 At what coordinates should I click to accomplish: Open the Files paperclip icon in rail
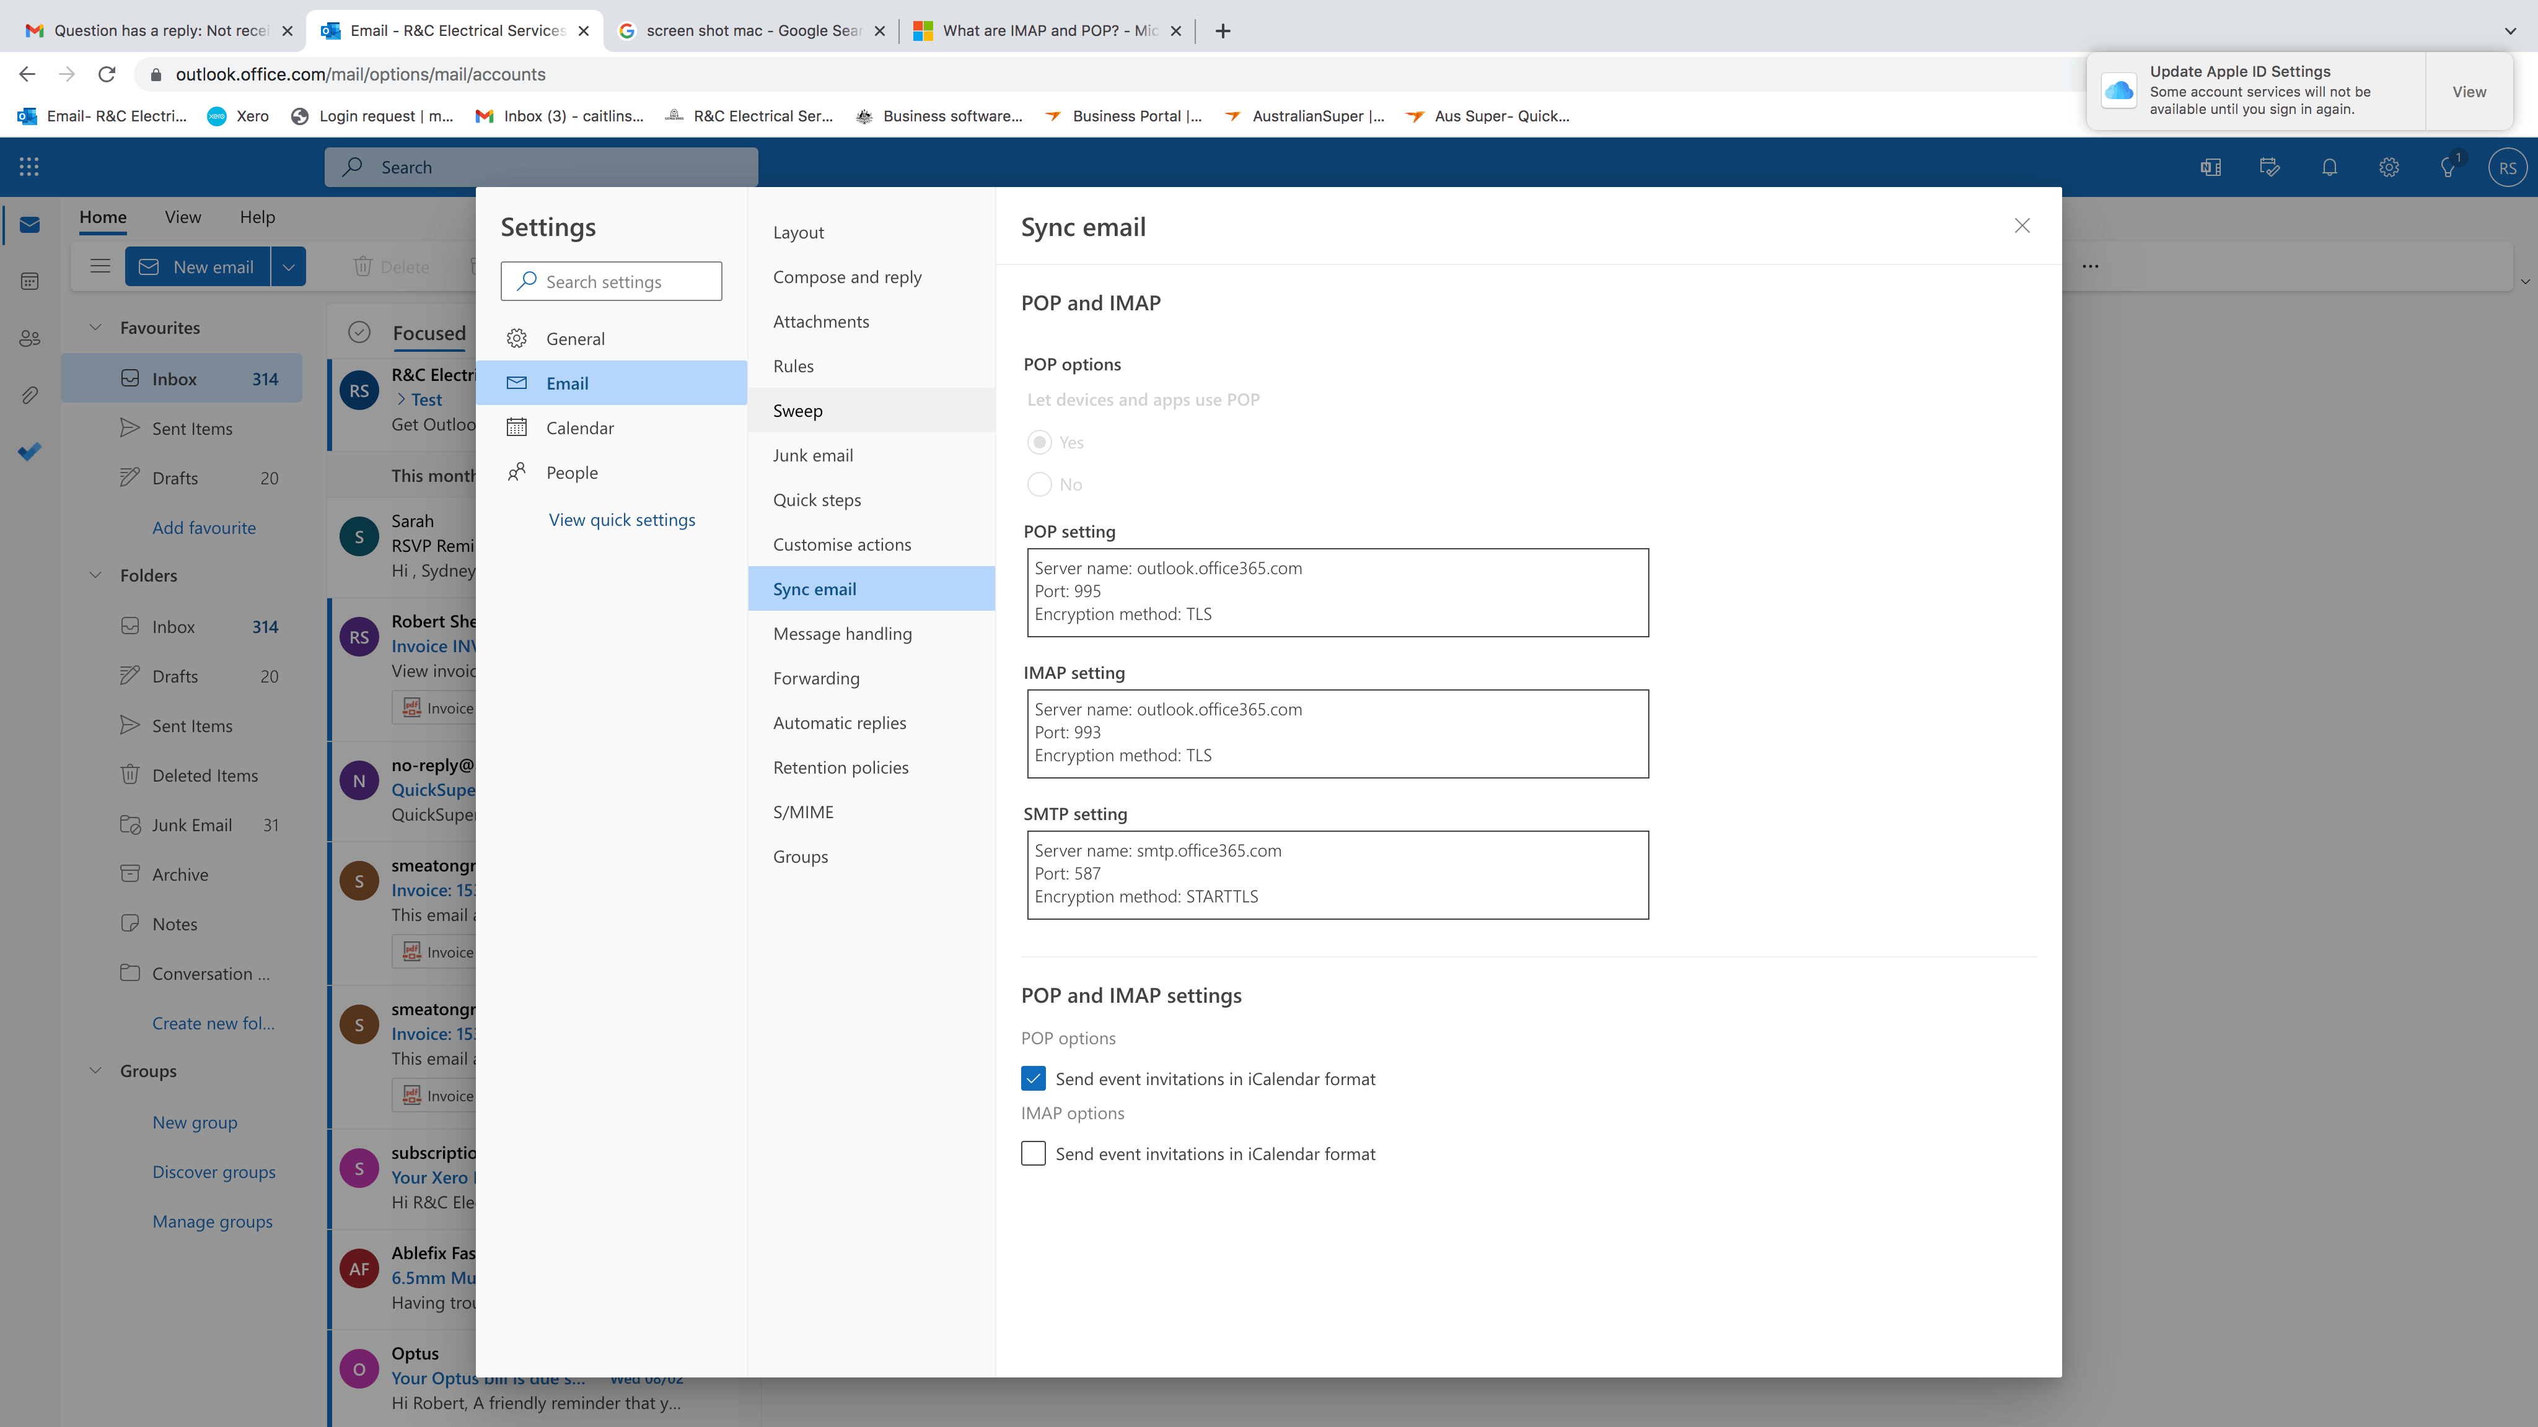coord(30,396)
